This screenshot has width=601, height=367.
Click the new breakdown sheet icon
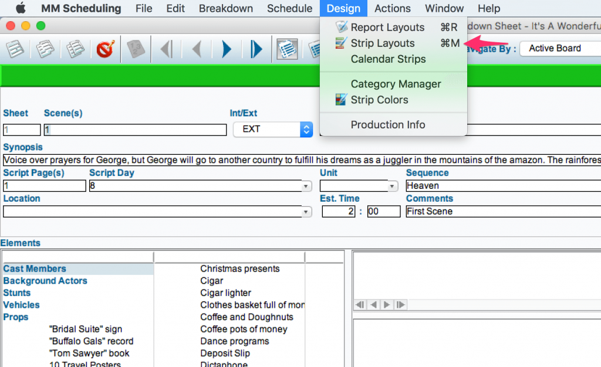15,49
